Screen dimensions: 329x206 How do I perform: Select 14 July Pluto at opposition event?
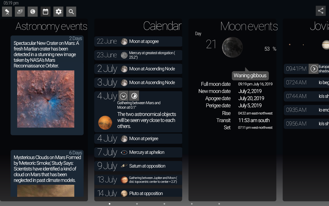[138, 193]
